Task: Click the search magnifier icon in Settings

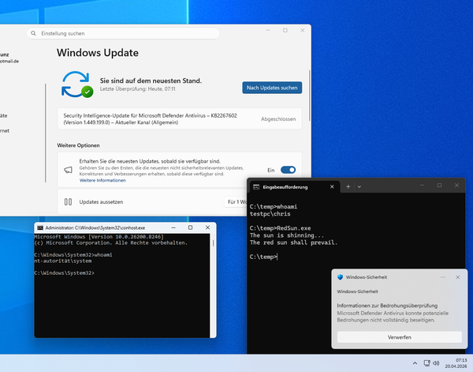Action: (33, 33)
